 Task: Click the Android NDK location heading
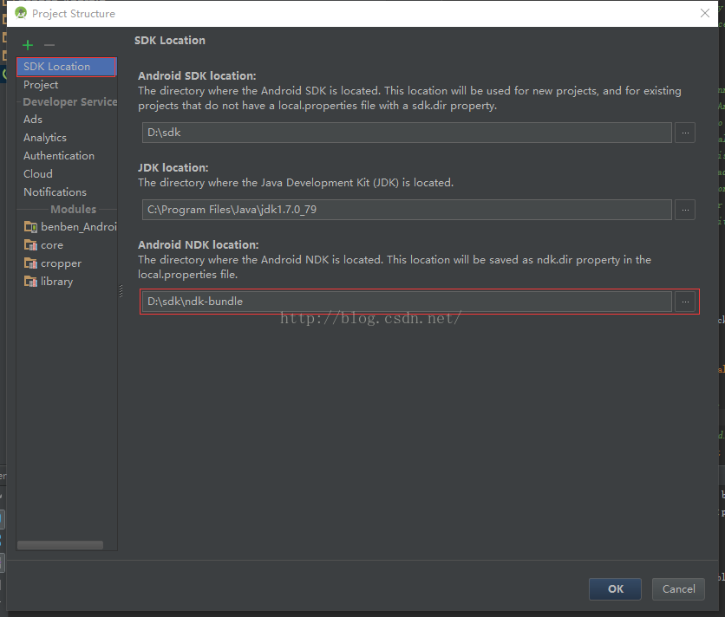point(199,245)
